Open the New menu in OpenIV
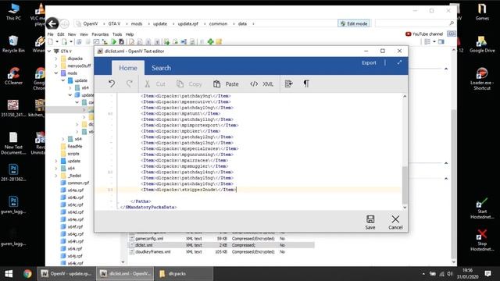Viewport: 500px width, 281px height. point(72,34)
